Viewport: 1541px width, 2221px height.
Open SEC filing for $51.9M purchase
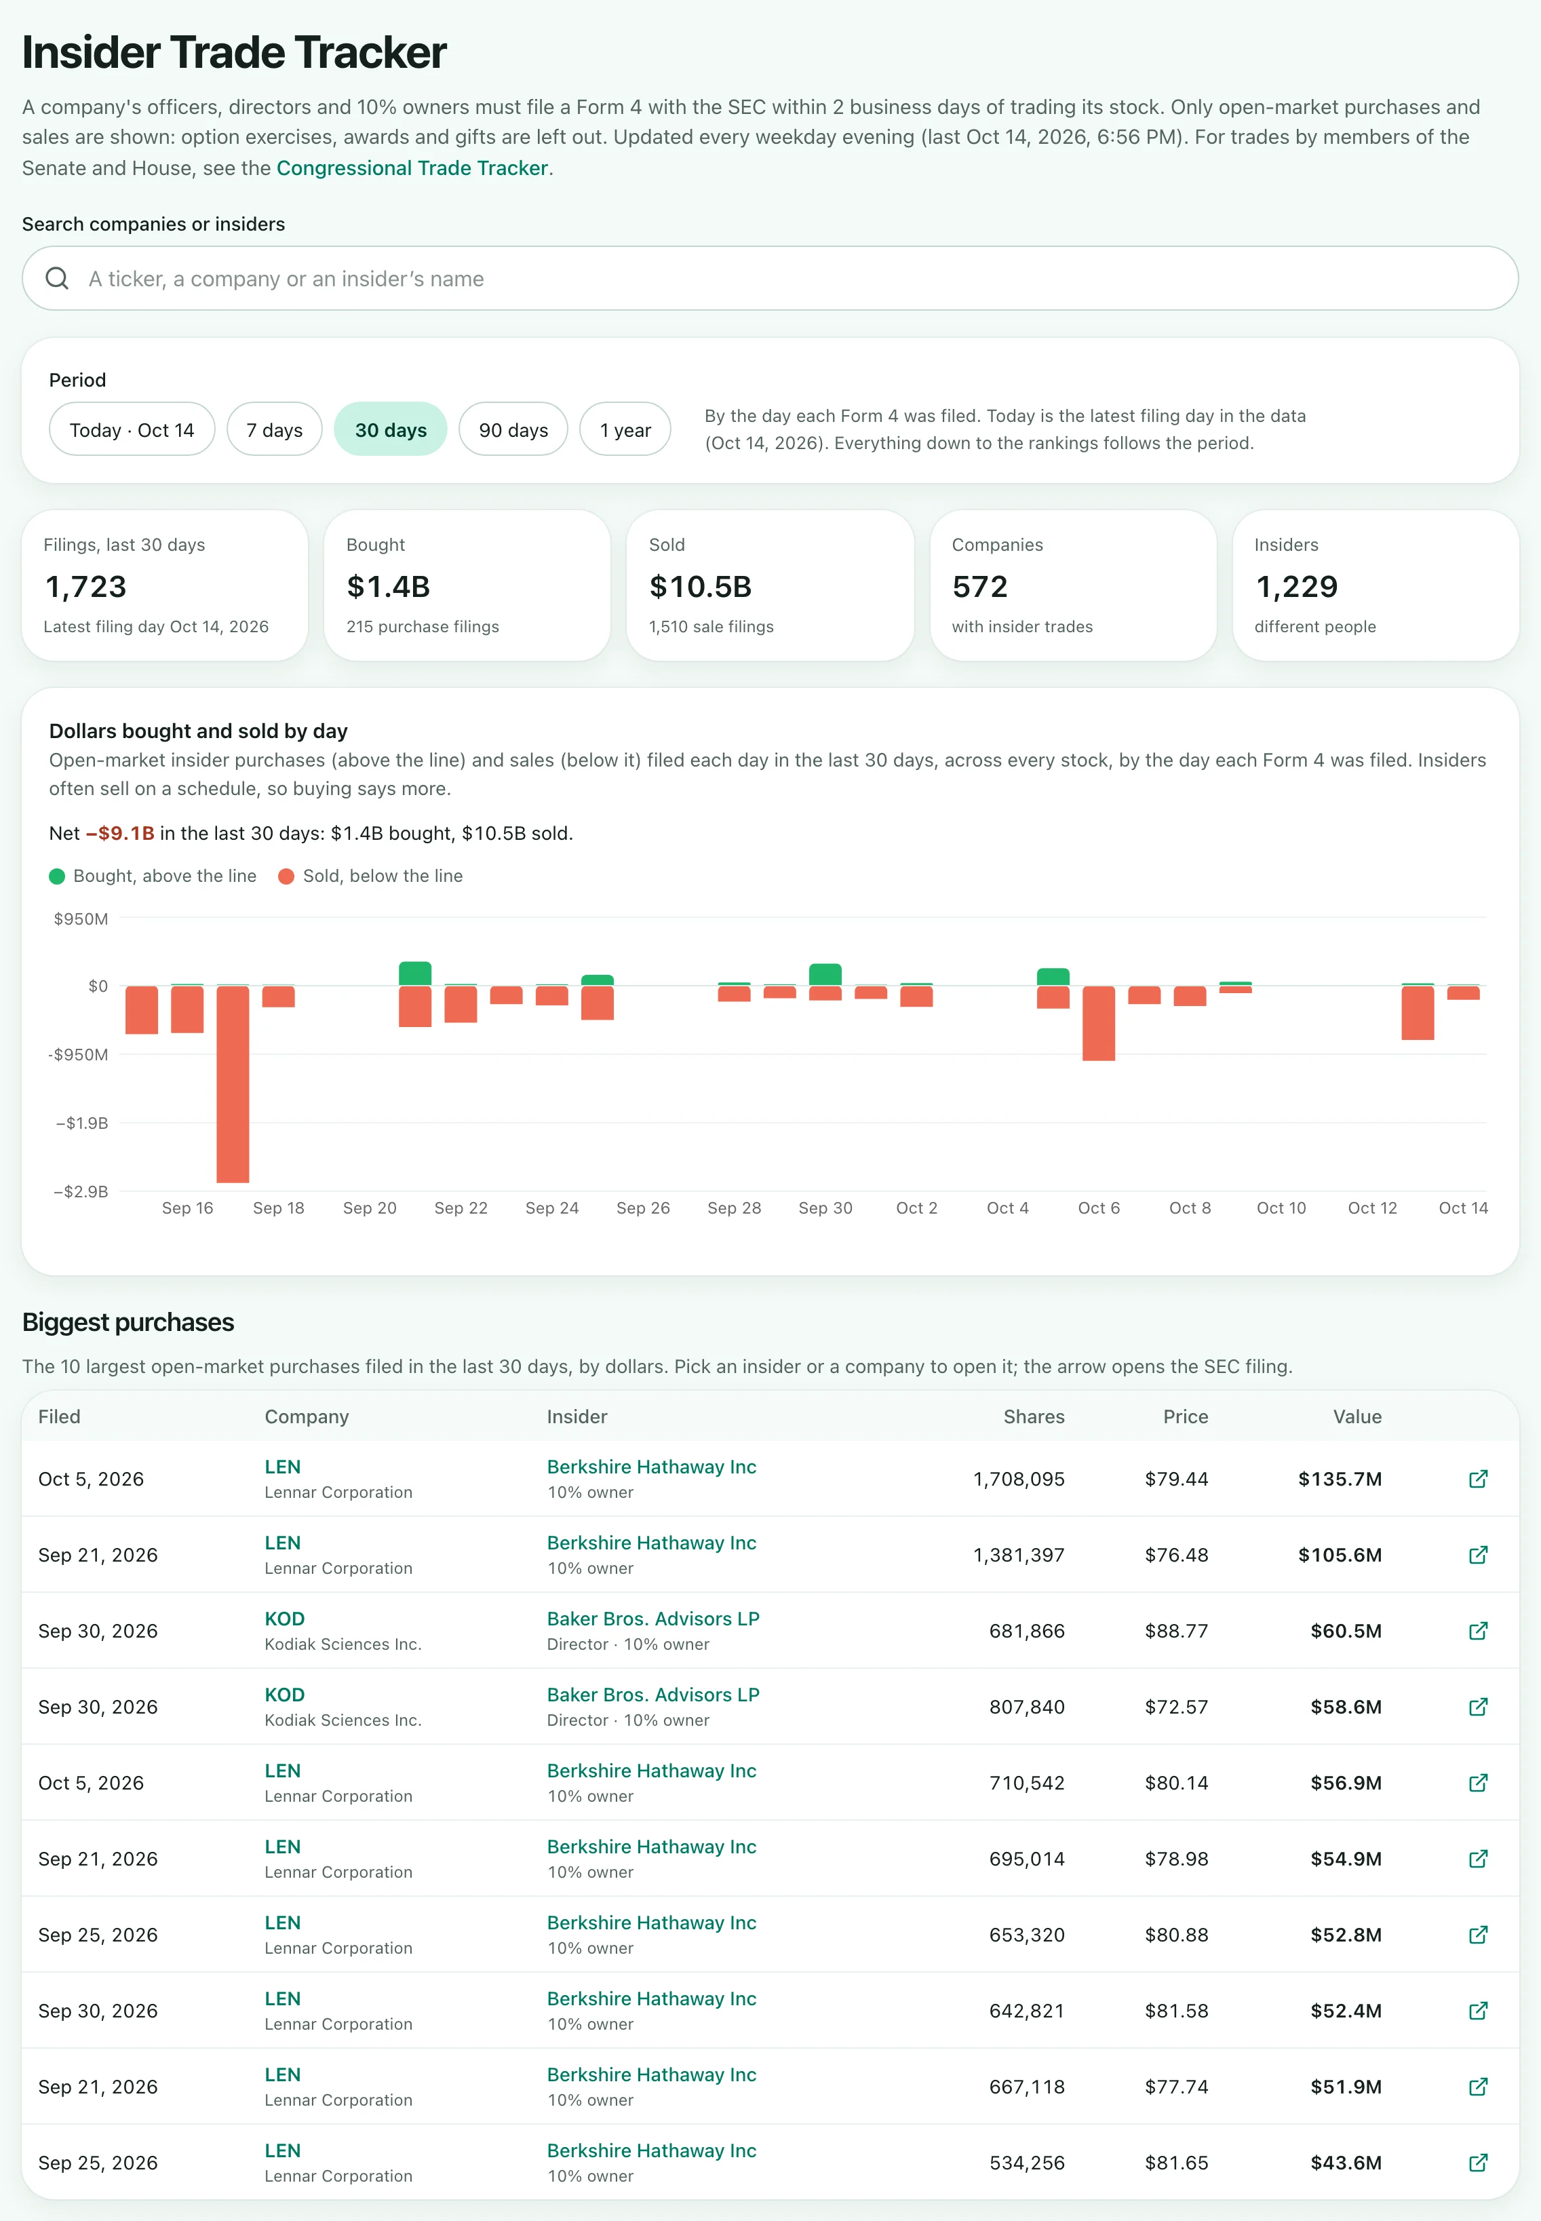pos(1477,2087)
